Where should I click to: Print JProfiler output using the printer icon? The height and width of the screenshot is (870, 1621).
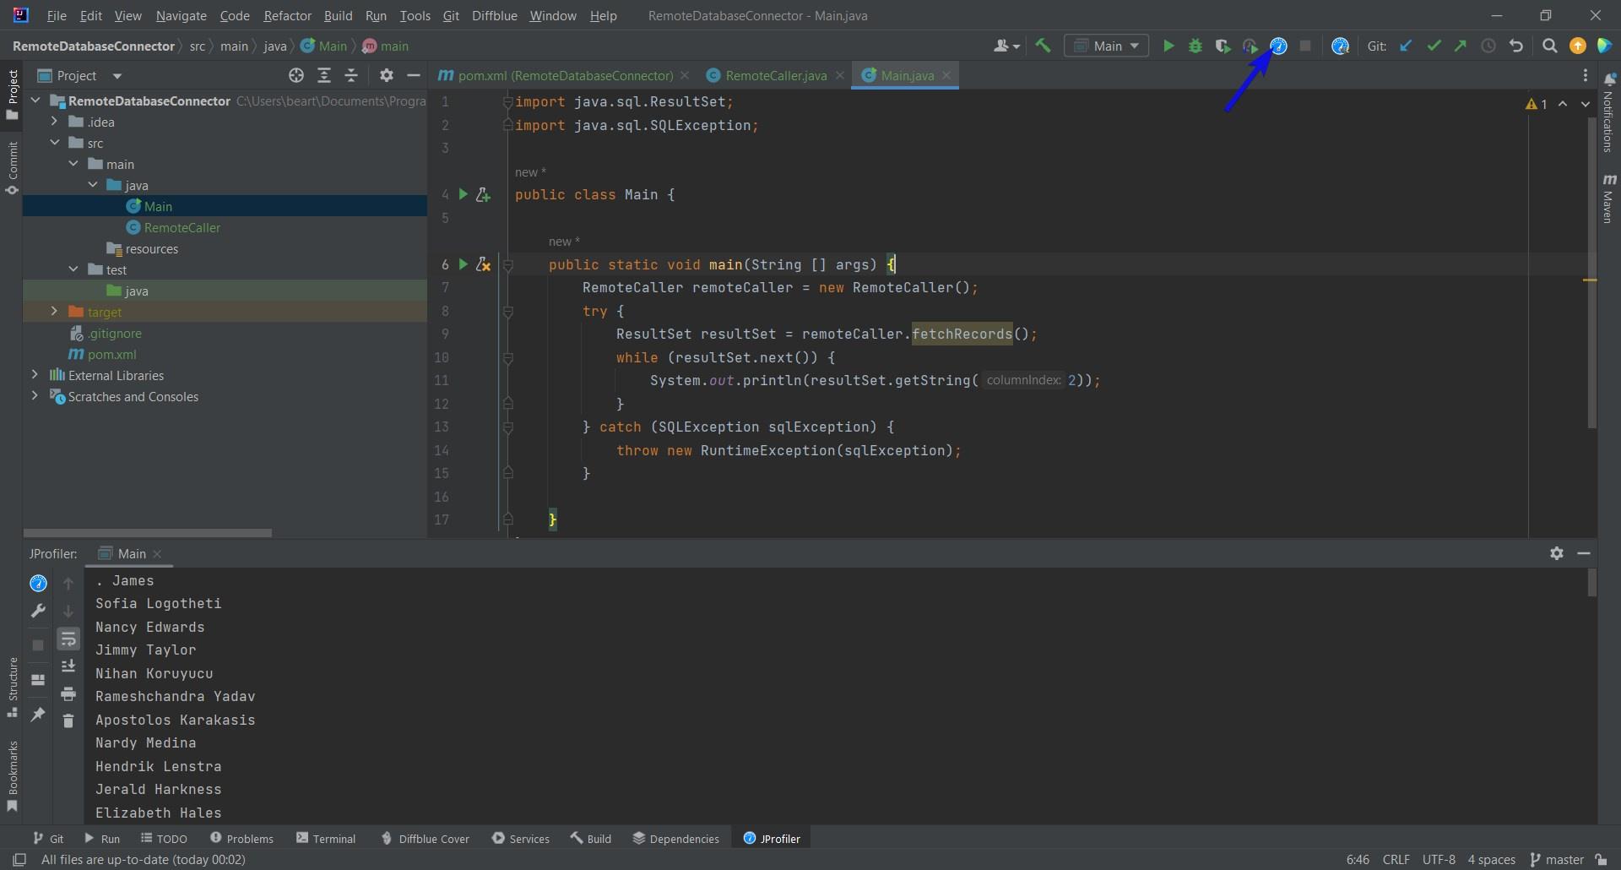[x=68, y=693]
